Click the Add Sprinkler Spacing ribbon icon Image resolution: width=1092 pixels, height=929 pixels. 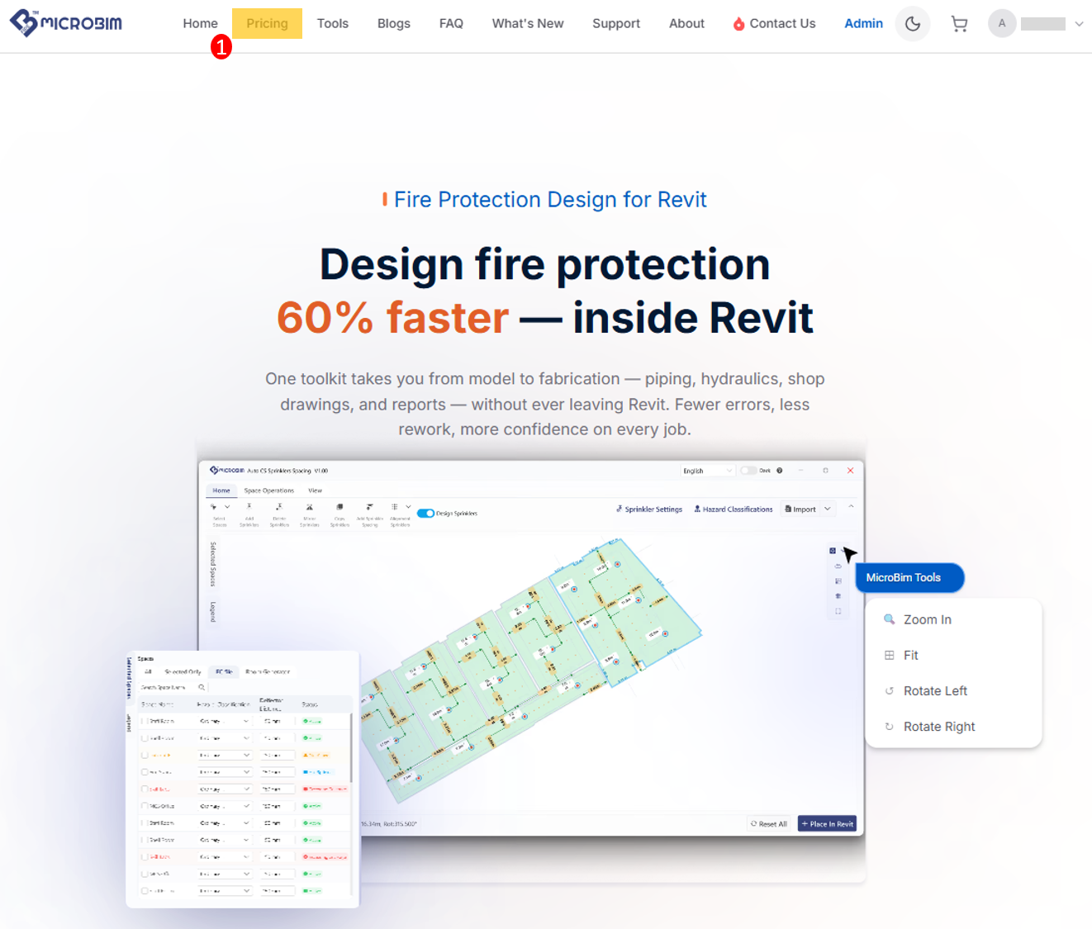[369, 507]
